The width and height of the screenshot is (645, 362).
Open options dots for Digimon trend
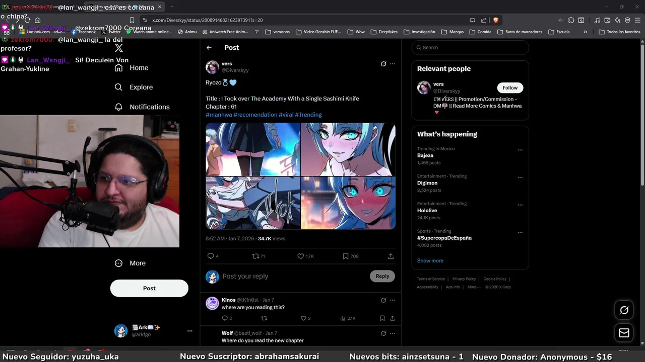pyautogui.click(x=520, y=177)
